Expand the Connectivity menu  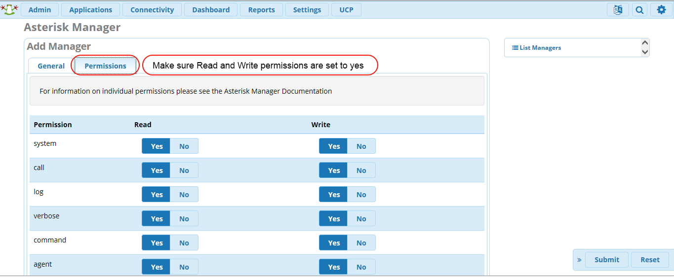[152, 10]
